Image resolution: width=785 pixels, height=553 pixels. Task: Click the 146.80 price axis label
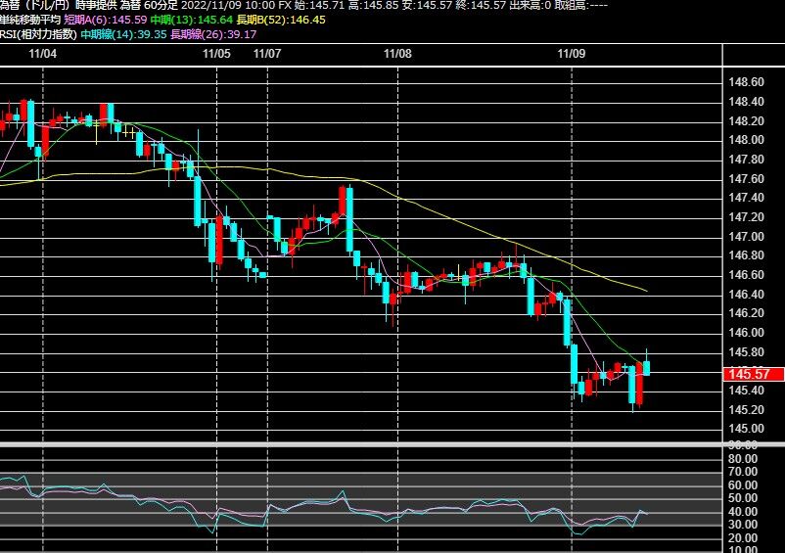click(x=746, y=255)
